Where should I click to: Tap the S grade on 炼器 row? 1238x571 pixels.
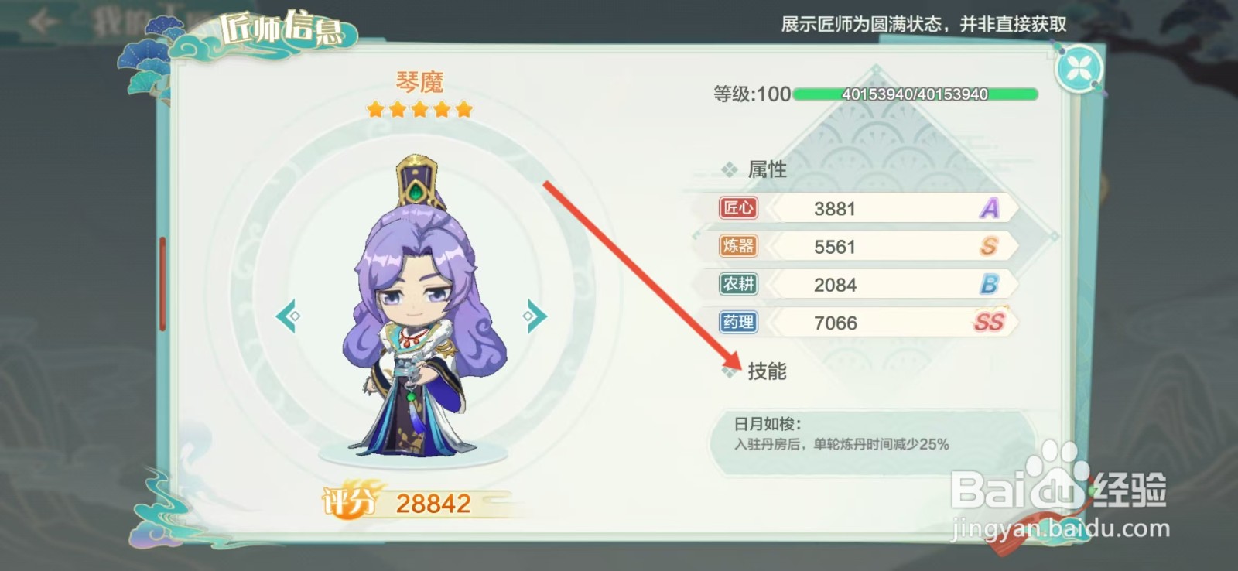tap(989, 246)
